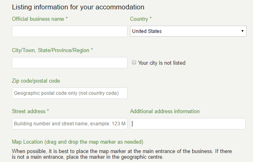
Task: Click the 'City/Town, State/Province/Region' label
Action: (51, 50)
